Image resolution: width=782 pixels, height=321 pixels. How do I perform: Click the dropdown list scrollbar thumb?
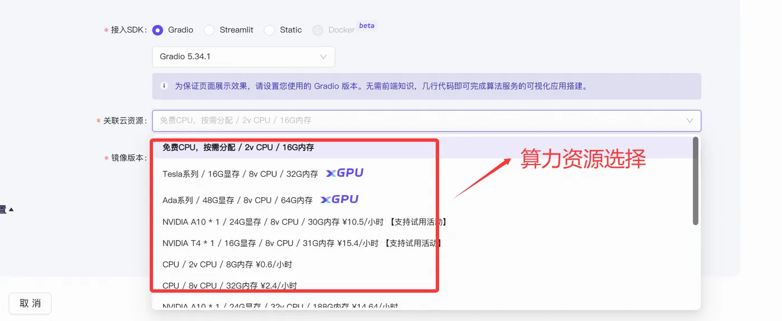pos(695,181)
